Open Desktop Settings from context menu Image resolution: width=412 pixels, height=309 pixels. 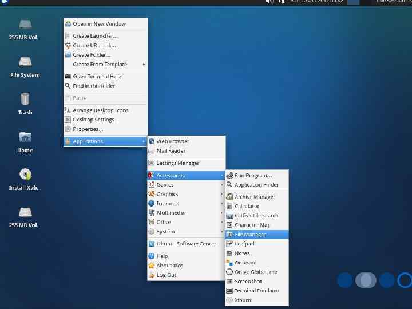[x=105, y=120]
